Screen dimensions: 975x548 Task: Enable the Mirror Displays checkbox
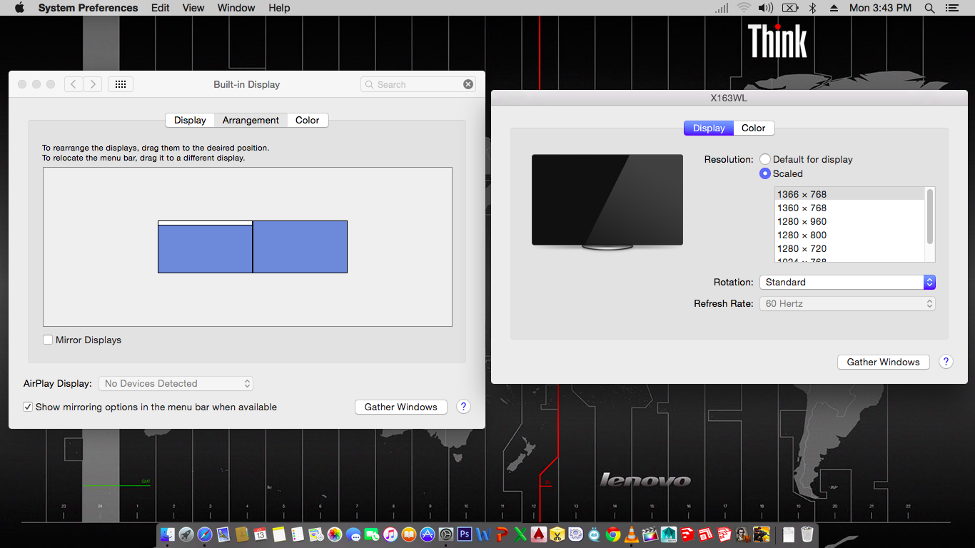point(48,340)
